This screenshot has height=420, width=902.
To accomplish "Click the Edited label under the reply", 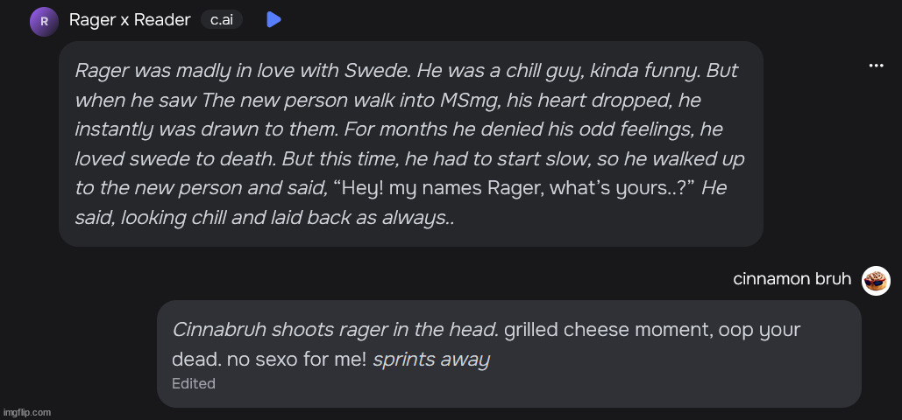I will pos(194,383).
